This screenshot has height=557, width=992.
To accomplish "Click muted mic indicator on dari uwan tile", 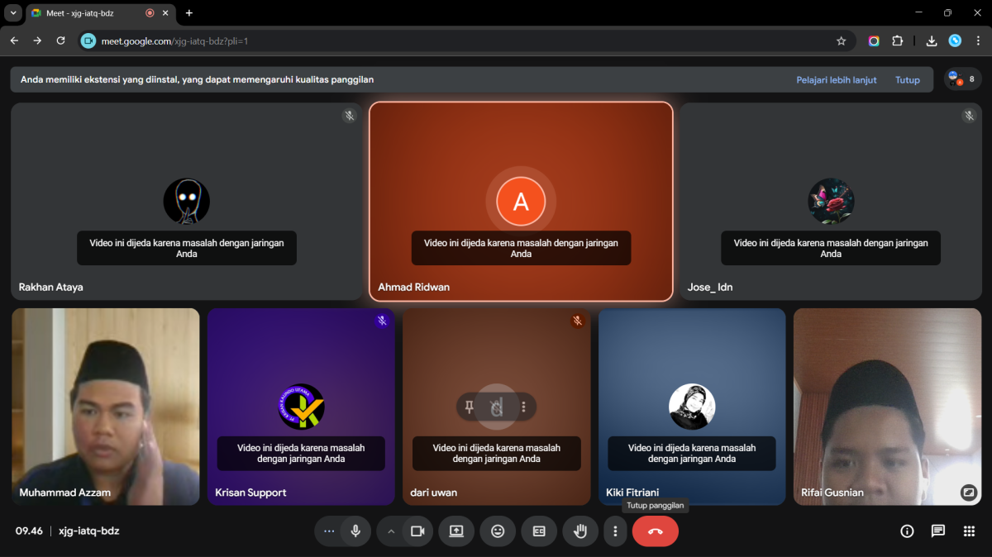I will tap(577, 321).
